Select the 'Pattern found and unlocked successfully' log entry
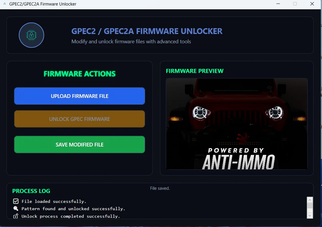Screen dimensions: 322x227 tap(73, 209)
